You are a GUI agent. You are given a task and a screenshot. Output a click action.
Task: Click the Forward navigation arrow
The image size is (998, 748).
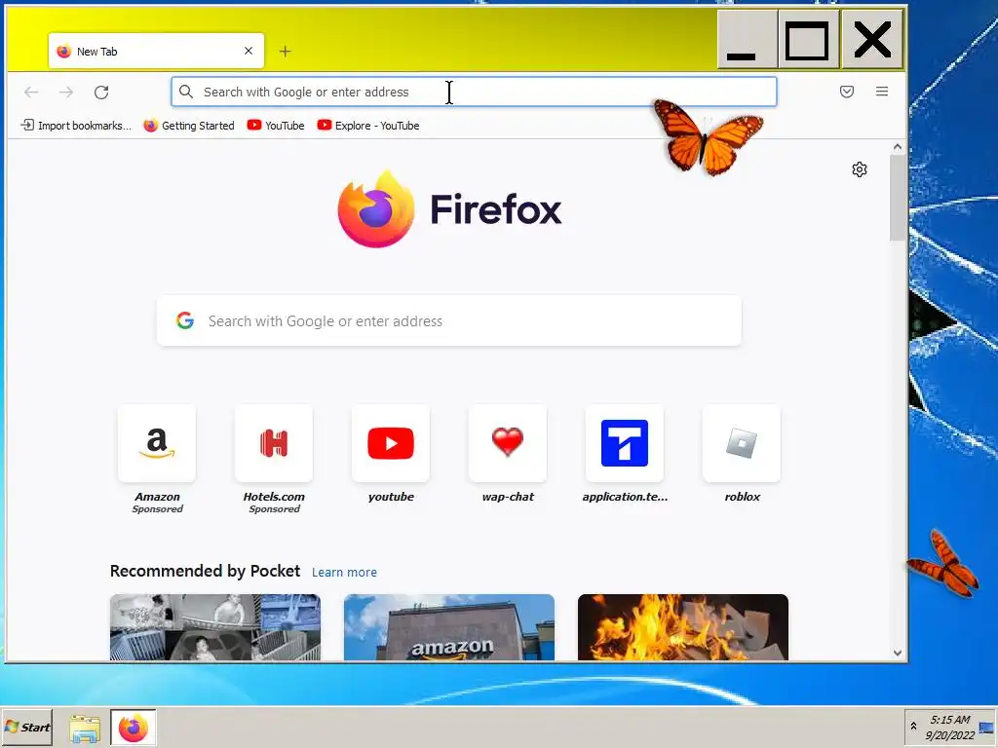pyautogui.click(x=66, y=93)
